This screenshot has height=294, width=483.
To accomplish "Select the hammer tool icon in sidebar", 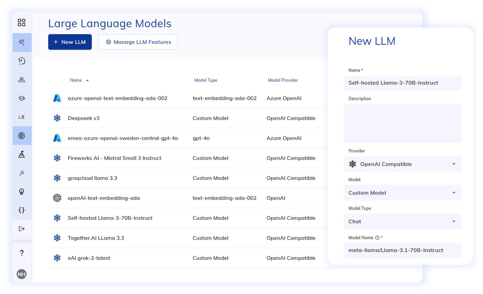I will (x=22, y=42).
